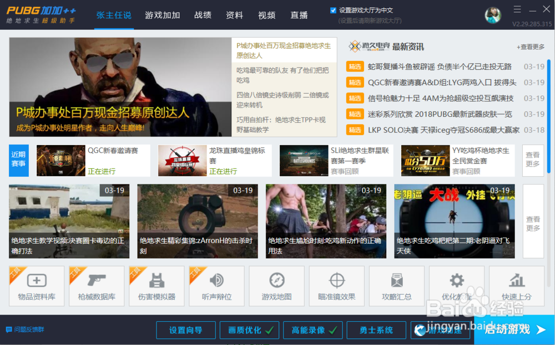Screen dimensions: 555x345
Task: Open the 直播 tab
Action: point(299,15)
